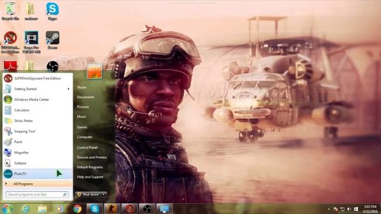Click the Shut down button
Screen dimensions: 381x214
click(88, 194)
